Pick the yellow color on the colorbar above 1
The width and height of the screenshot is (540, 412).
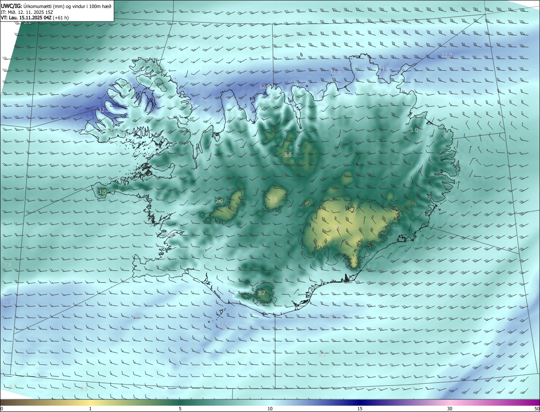pos(90,402)
